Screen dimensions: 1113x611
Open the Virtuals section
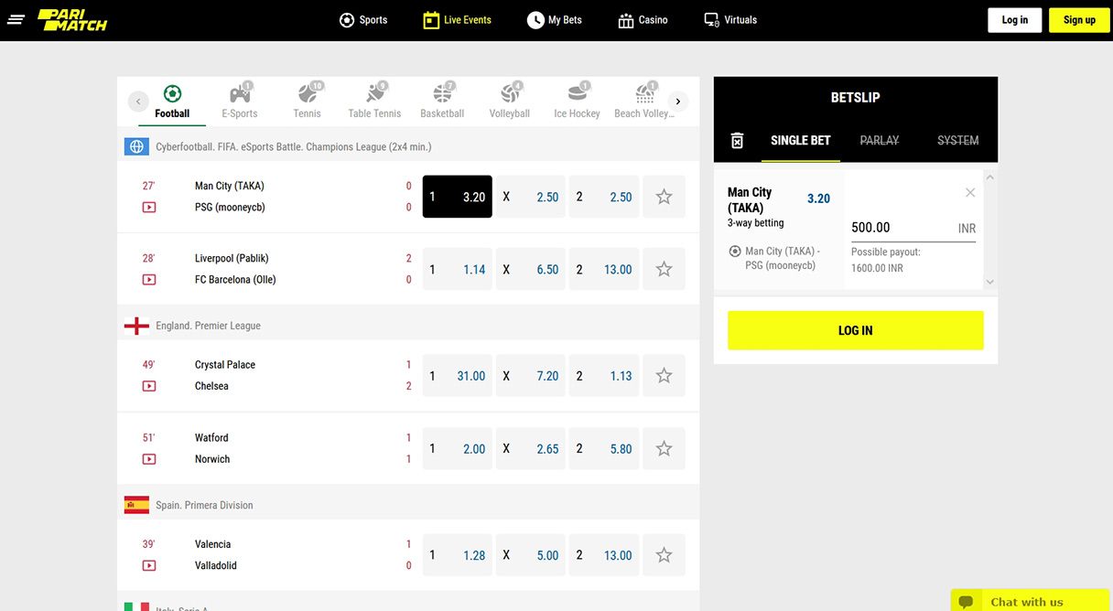[x=730, y=19]
